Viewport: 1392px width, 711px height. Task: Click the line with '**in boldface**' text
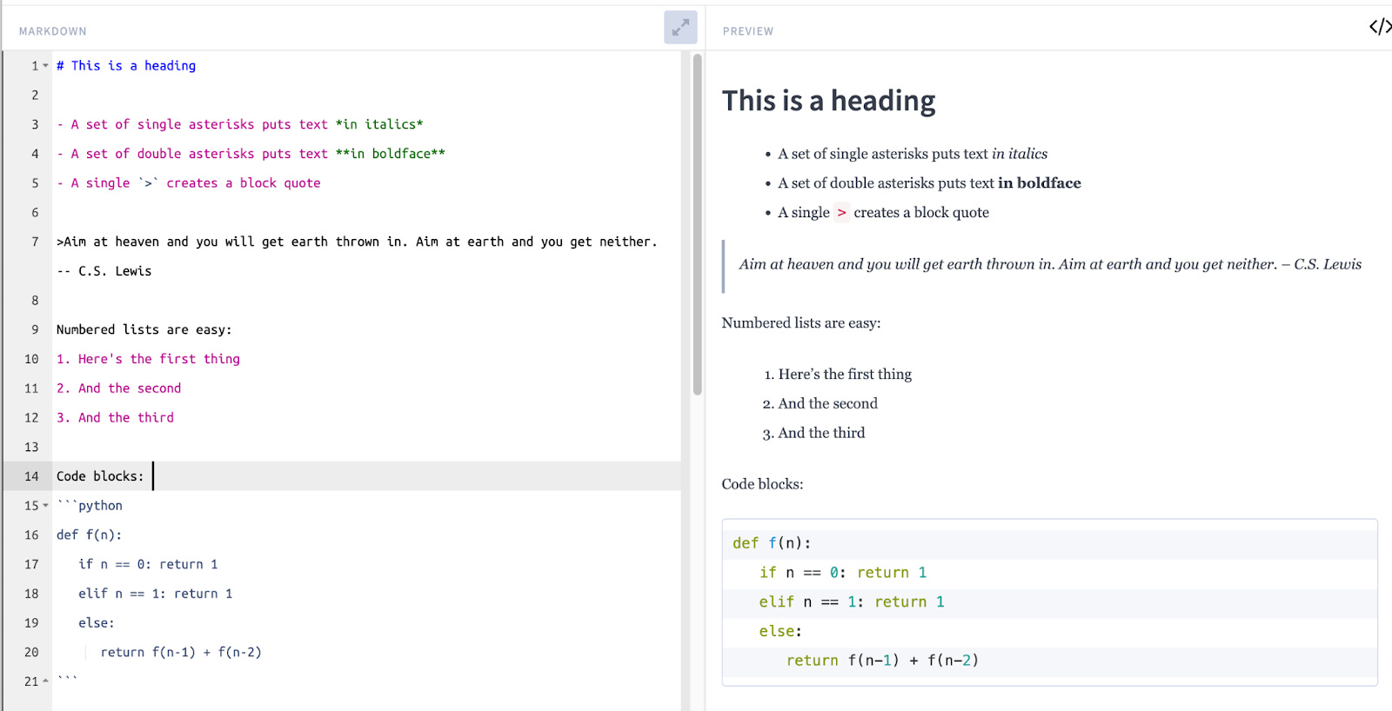(251, 154)
